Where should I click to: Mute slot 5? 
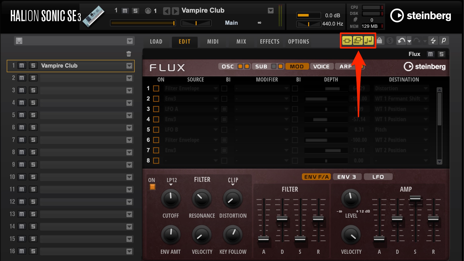pos(22,115)
